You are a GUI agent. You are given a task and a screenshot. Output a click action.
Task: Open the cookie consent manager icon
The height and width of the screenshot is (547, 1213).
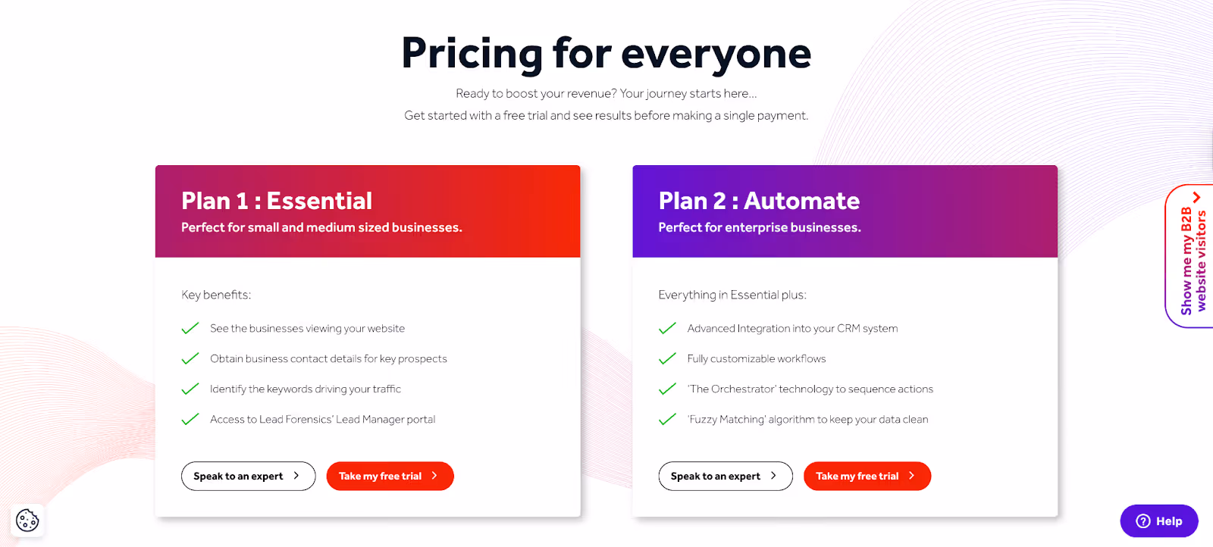[27, 520]
